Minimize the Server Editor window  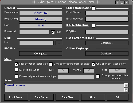pos(122,2)
